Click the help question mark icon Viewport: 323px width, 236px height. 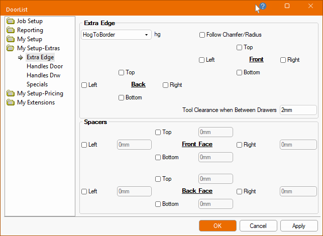[x=263, y=7]
